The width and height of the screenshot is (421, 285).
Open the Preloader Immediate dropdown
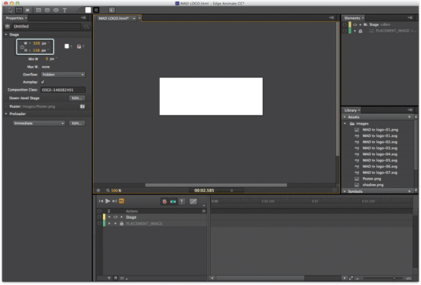click(x=39, y=124)
